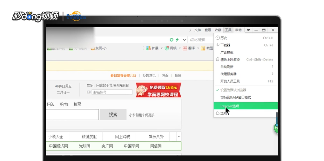Screen dimensions: 324x161
Task: Switch to the 购物 search tab
Action: click(64, 105)
